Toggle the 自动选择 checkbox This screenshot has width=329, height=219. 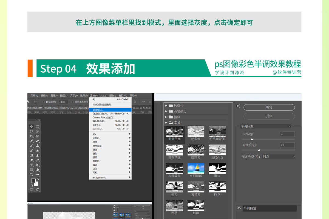[x=44, y=102]
